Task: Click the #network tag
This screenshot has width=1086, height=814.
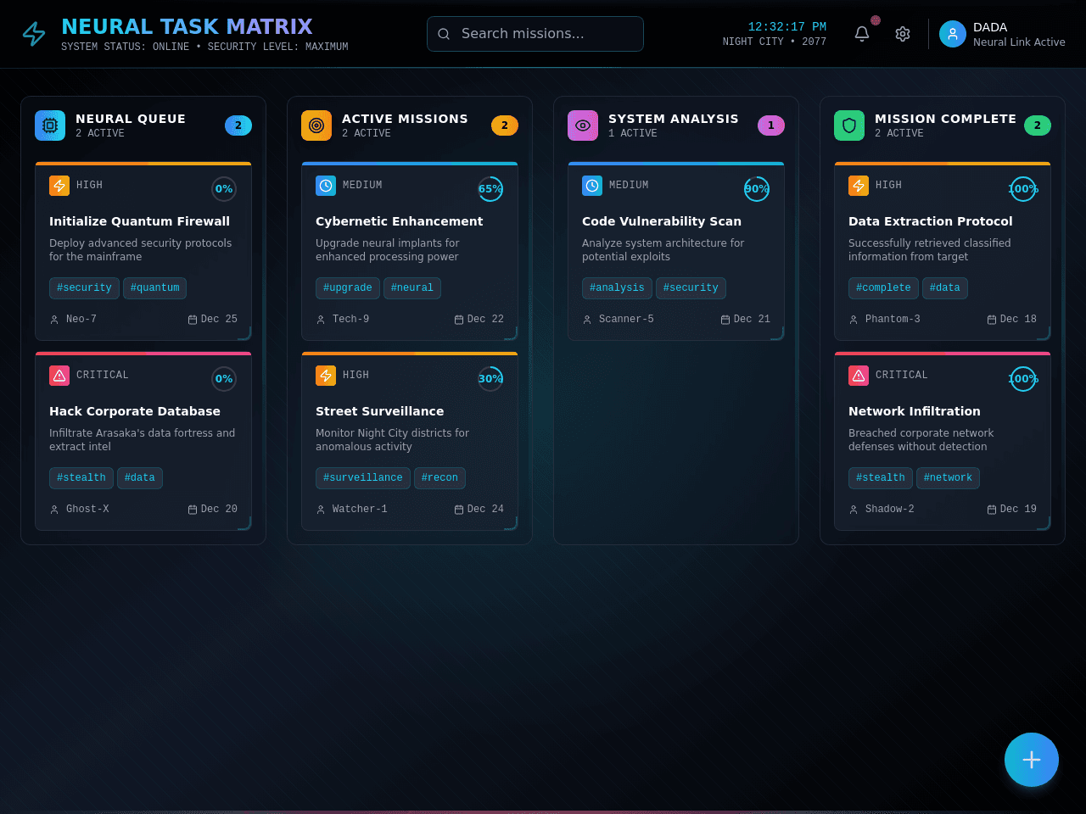Action: point(948,478)
